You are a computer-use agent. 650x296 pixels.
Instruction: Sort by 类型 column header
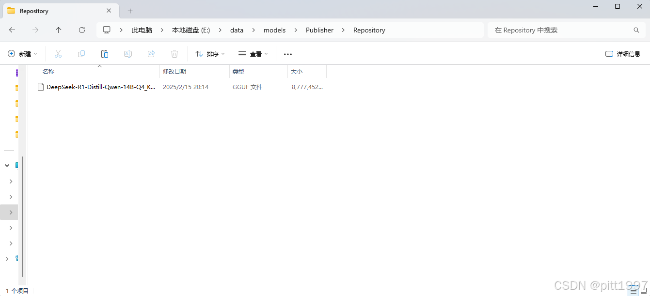(259, 72)
